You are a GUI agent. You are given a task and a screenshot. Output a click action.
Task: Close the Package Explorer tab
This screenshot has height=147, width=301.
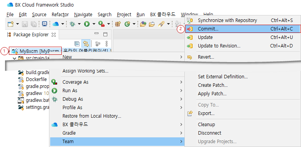(54, 35)
